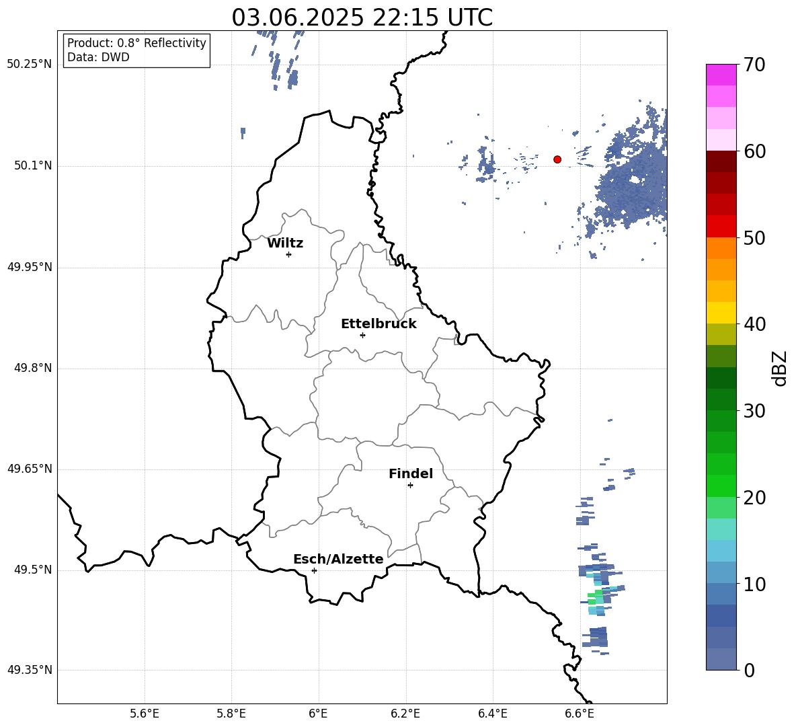Click the 6.4°E longitude label

tap(492, 714)
